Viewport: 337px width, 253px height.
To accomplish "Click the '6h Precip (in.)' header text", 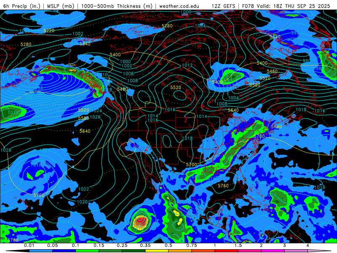I will (21, 6).
